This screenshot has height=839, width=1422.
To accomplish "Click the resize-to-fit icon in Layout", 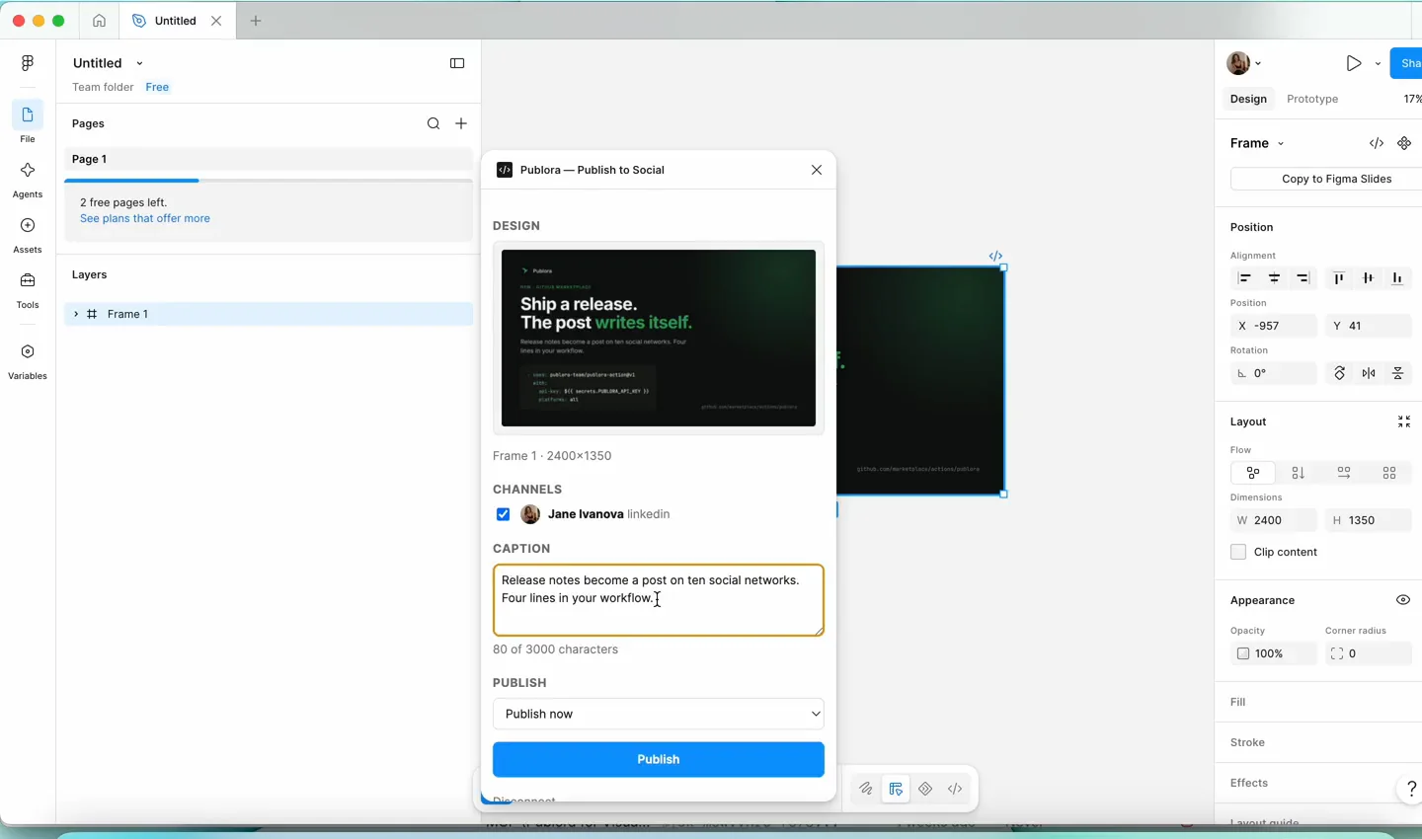I will click(x=1404, y=421).
